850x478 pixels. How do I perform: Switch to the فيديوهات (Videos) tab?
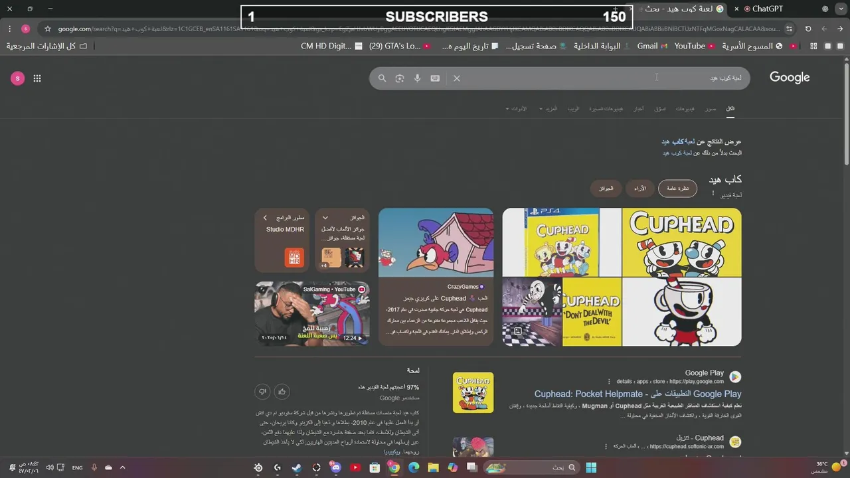click(685, 108)
